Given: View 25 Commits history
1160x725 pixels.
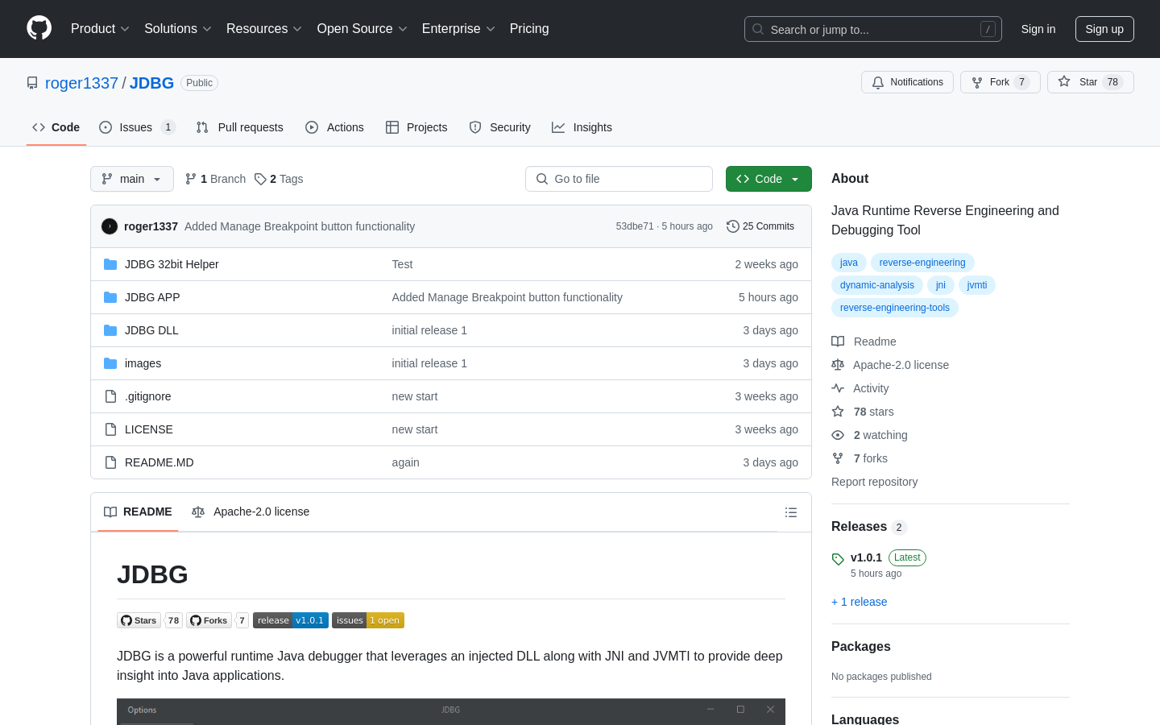Looking at the screenshot, I should 760,226.
